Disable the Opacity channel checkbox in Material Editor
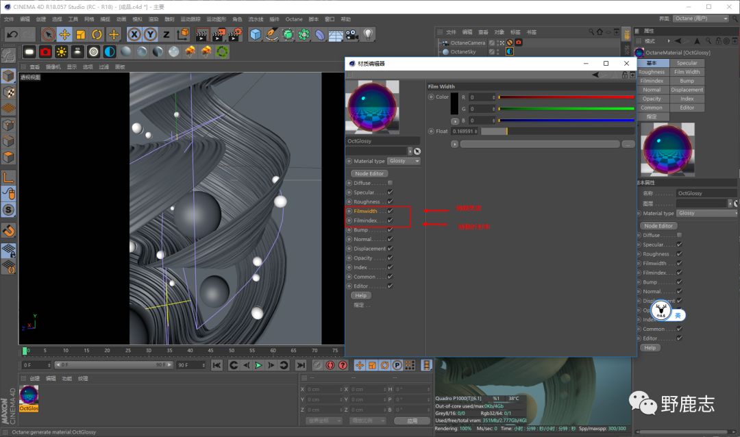740x437 pixels. pyautogui.click(x=390, y=258)
